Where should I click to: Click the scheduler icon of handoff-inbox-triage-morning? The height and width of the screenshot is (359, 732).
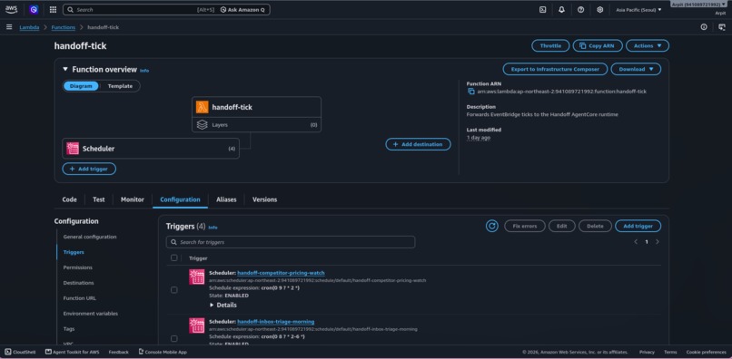point(196,325)
